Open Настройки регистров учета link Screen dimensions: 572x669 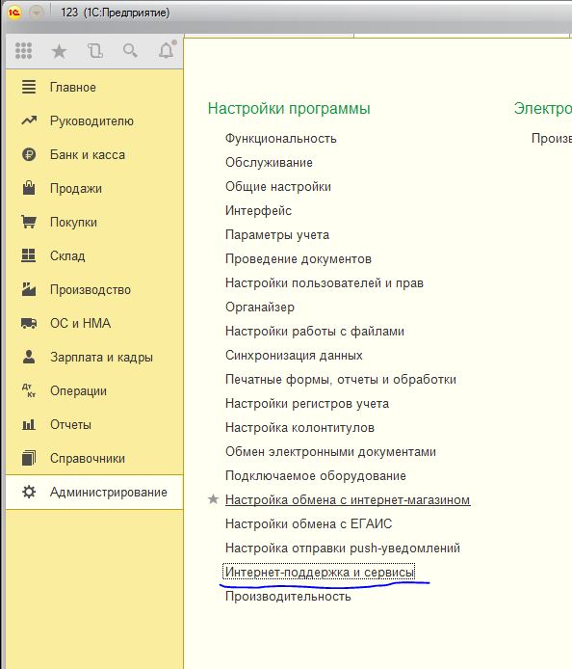coord(307,404)
